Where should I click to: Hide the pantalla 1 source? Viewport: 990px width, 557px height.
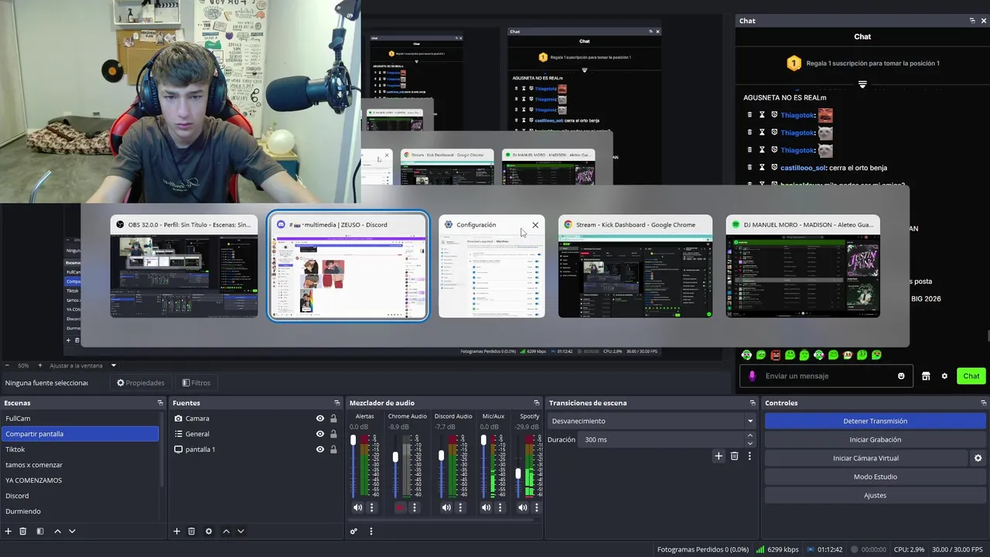[320, 449]
